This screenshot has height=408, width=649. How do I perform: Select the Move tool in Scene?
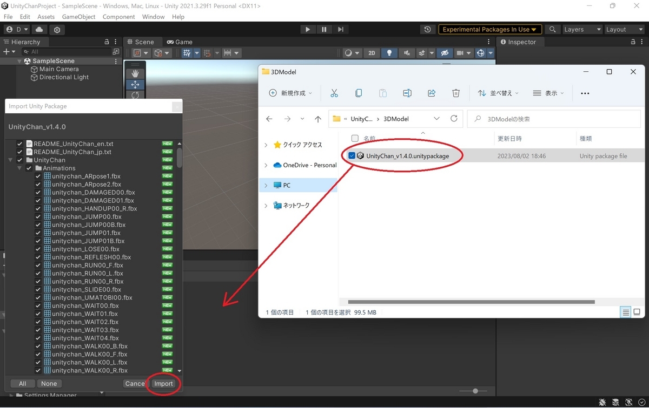pyautogui.click(x=135, y=85)
